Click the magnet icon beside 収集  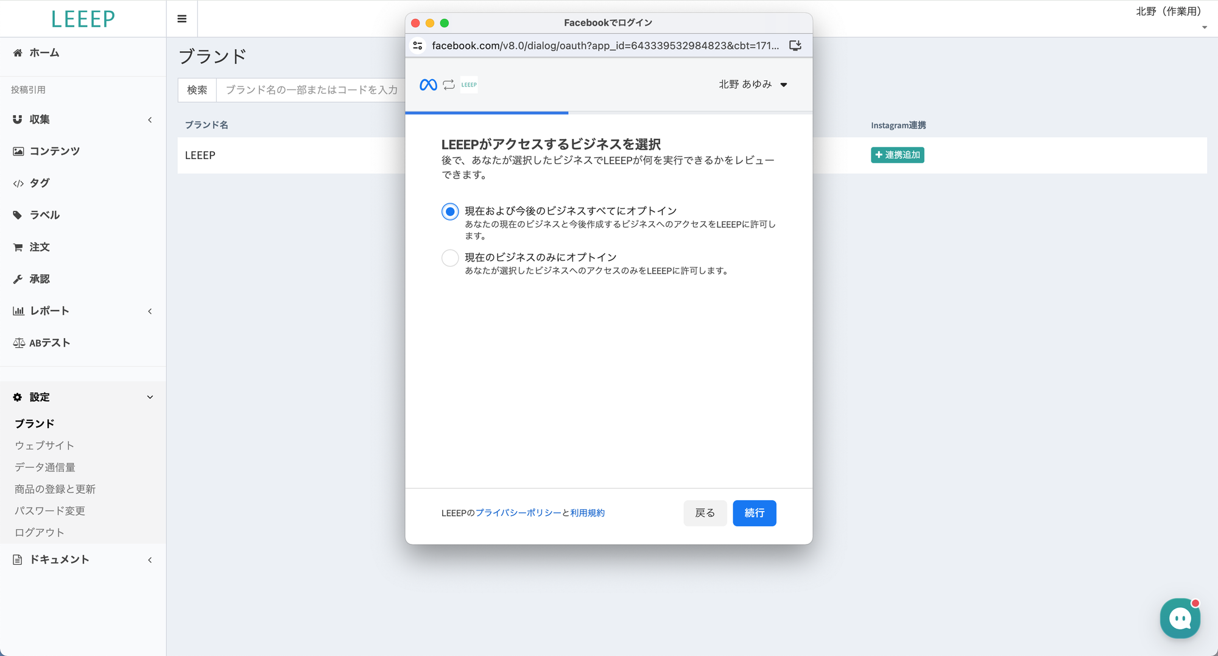coord(18,119)
